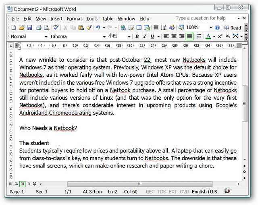Apply superscript formatting

point(220,36)
